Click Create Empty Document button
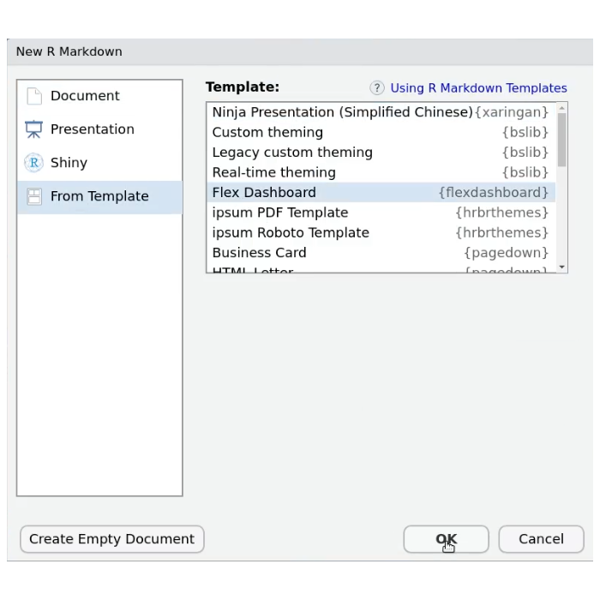Screen dimensions: 600x600 click(x=111, y=539)
